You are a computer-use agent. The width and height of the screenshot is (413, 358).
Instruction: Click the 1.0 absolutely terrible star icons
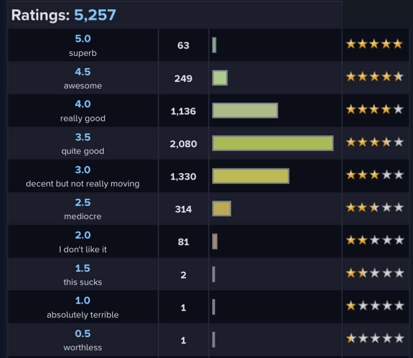(374, 306)
